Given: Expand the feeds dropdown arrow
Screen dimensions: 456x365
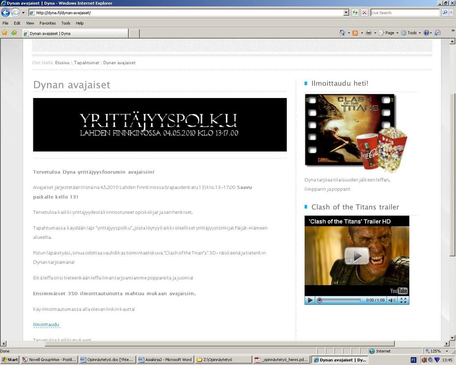Looking at the screenshot, I should (x=362, y=33).
